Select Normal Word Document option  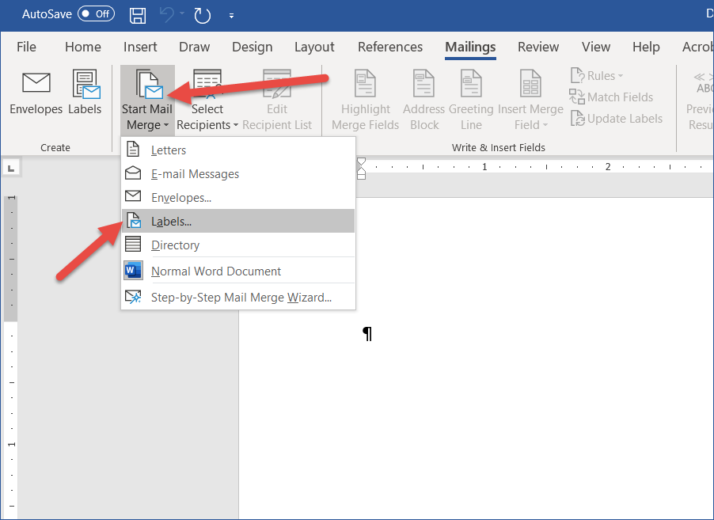(x=238, y=271)
